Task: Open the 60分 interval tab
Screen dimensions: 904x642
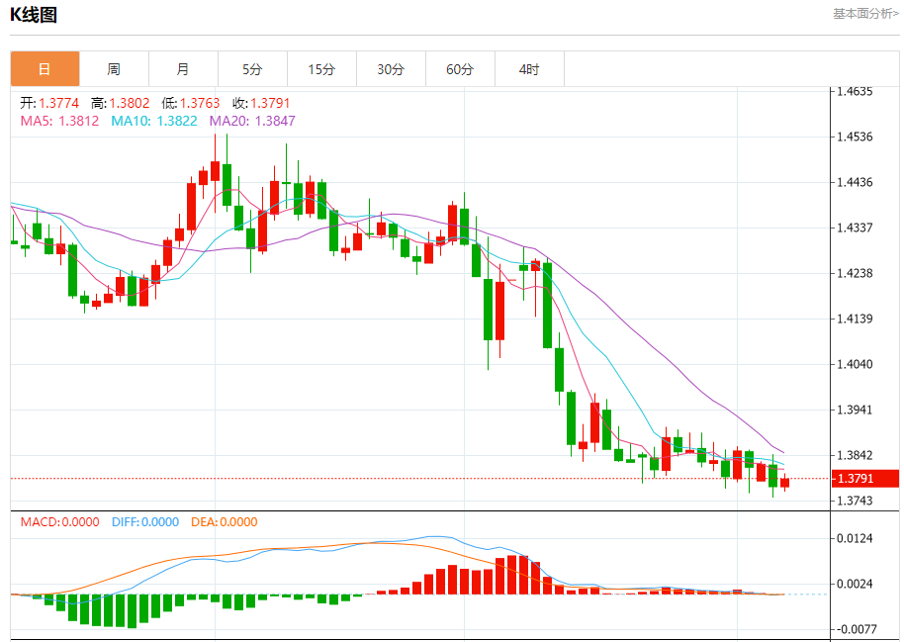Action: pyautogui.click(x=460, y=69)
